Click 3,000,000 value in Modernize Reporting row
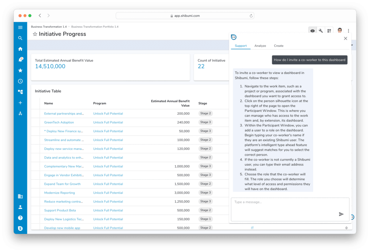 click(182, 192)
